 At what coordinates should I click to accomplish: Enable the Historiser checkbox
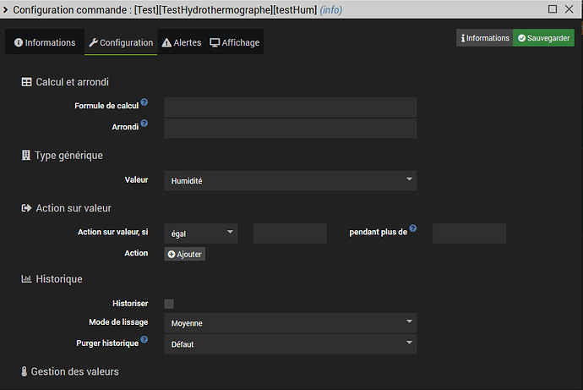[169, 304]
